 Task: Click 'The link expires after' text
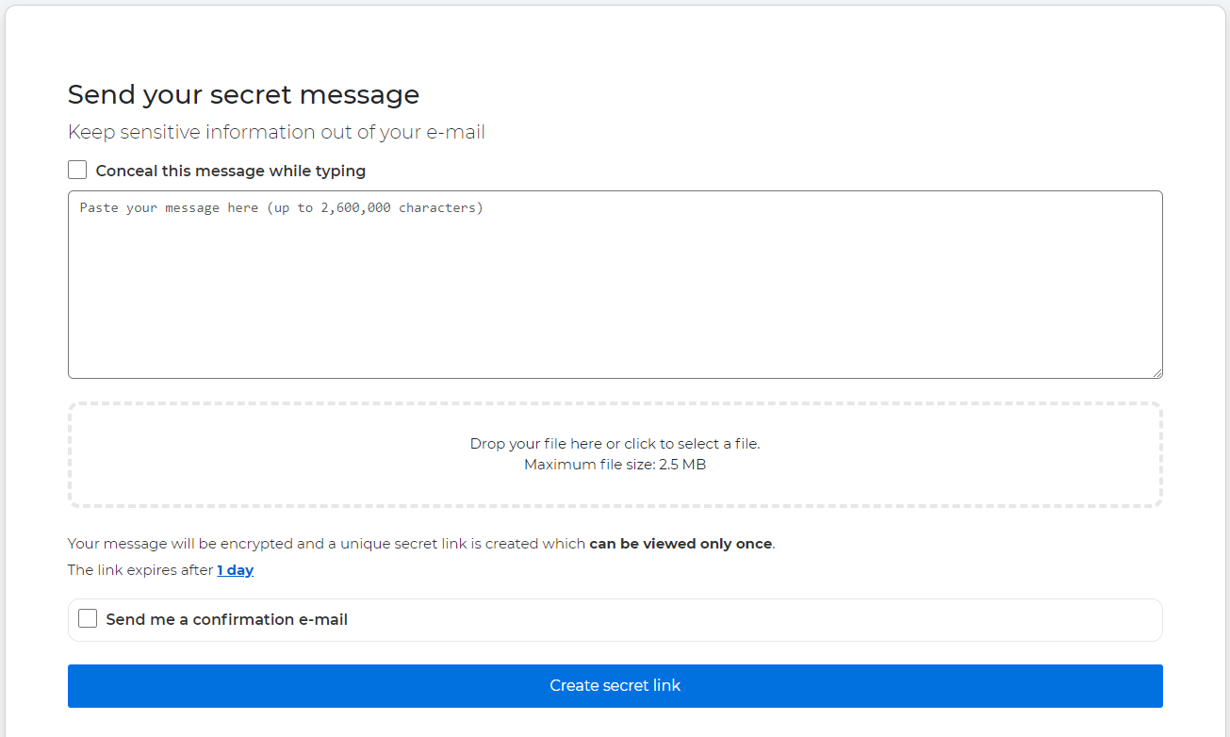point(140,570)
